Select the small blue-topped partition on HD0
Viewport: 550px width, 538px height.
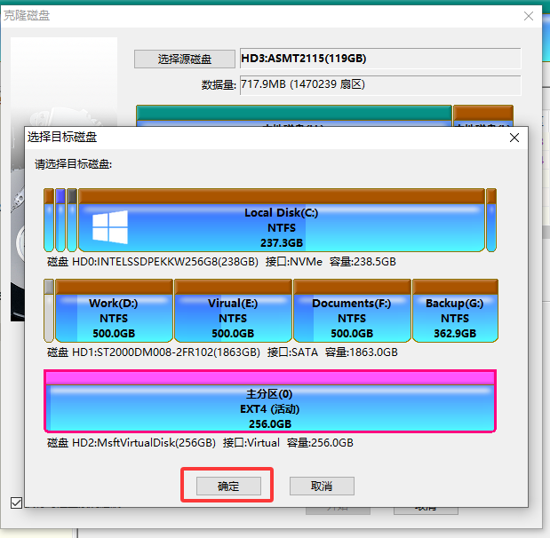[60, 220]
